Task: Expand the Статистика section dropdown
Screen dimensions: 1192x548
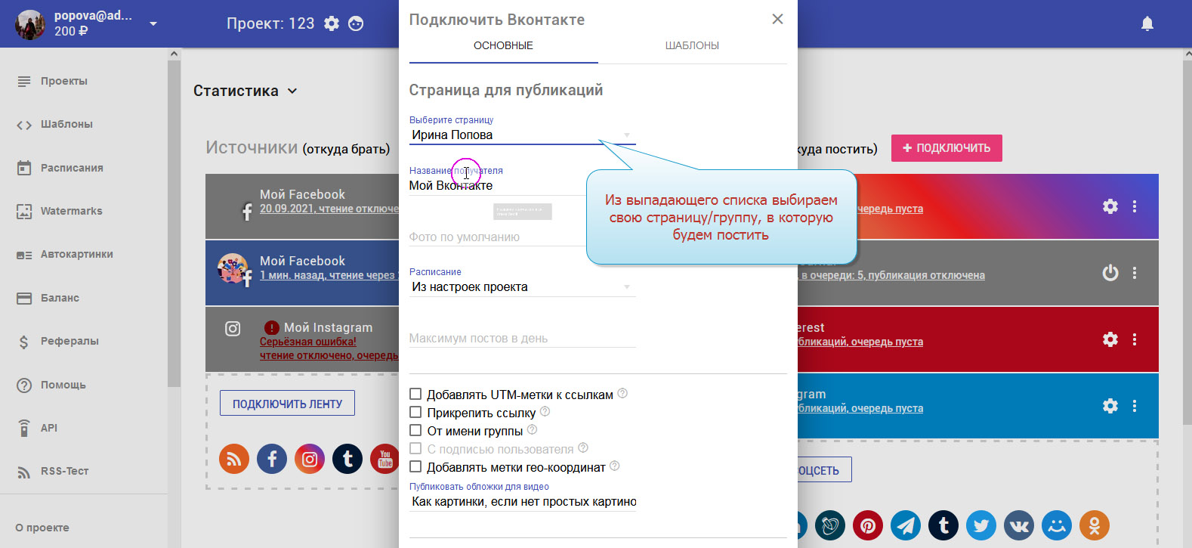Action: pyautogui.click(x=245, y=91)
